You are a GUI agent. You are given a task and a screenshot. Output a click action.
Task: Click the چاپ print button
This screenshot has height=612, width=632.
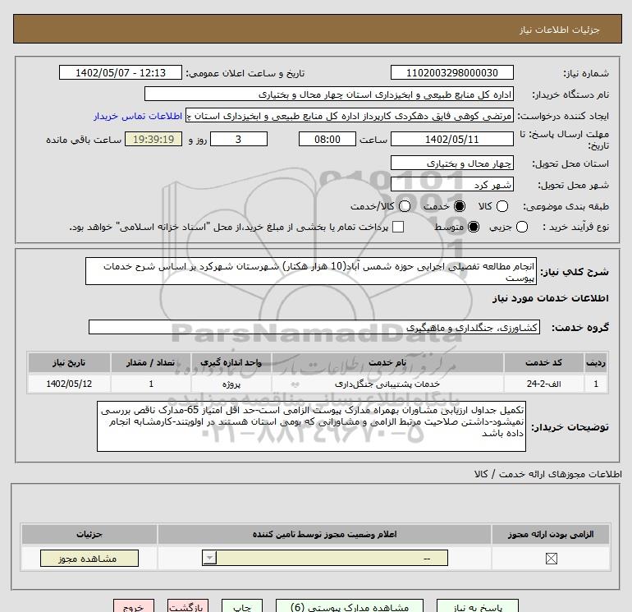pos(242,607)
